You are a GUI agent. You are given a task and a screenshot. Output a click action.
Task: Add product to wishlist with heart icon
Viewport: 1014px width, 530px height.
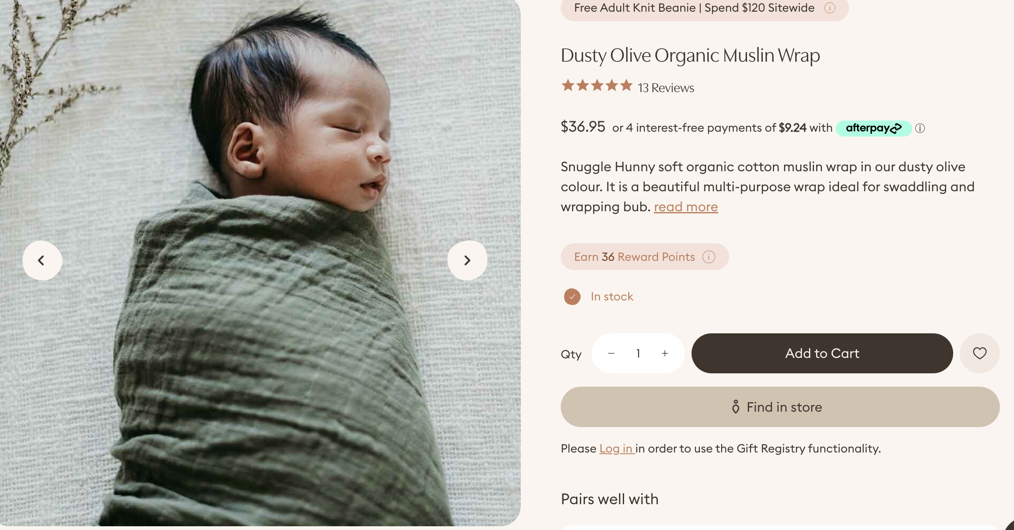click(979, 353)
